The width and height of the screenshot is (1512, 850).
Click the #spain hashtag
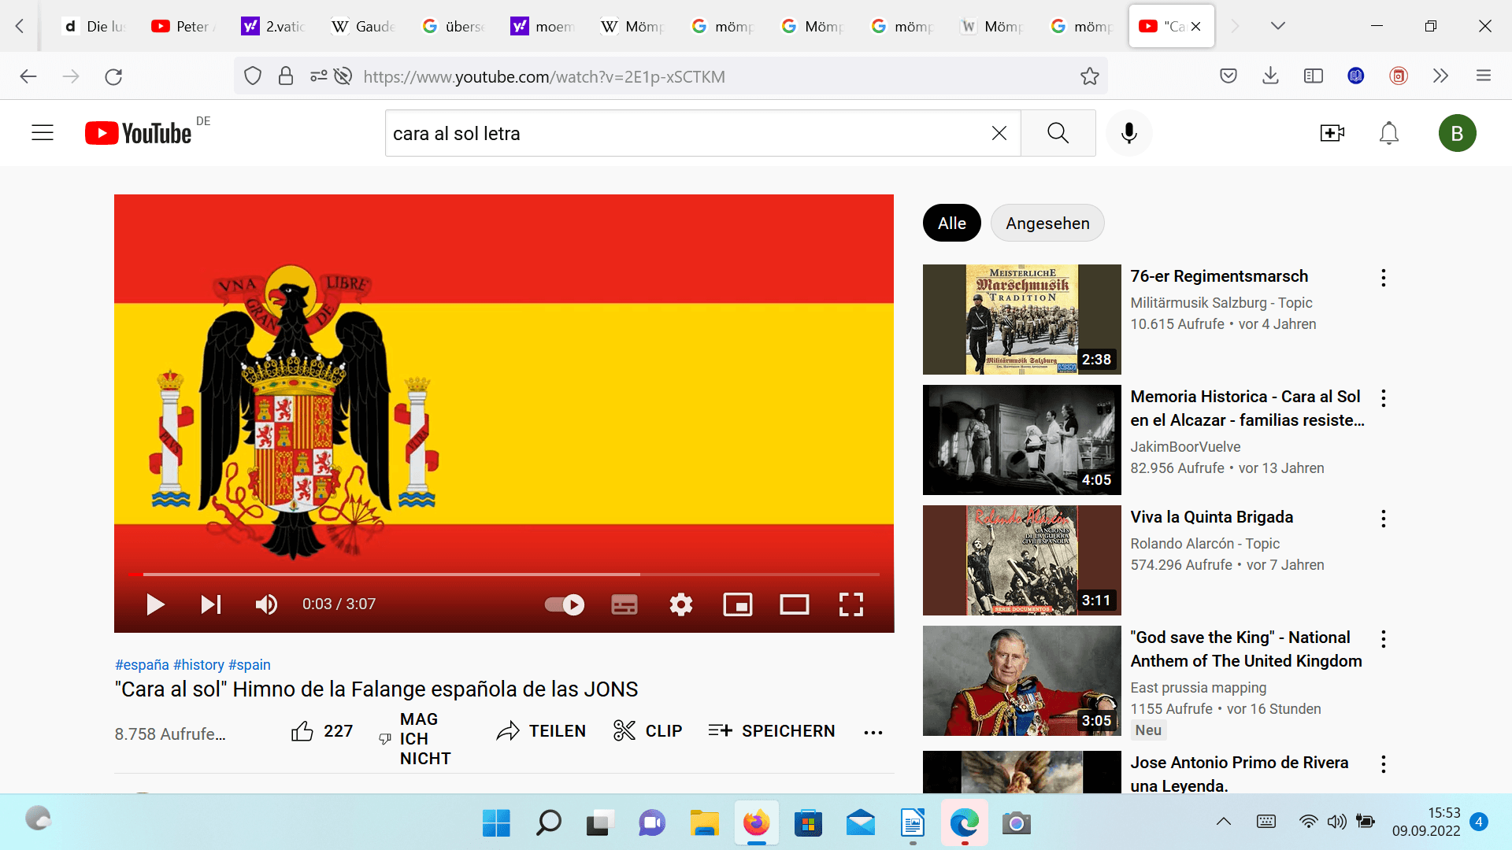(x=250, y=665)
